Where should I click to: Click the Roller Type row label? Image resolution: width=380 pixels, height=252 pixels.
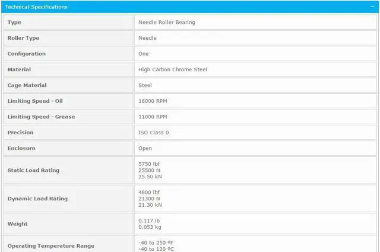pyautogui.click(x=23, y=38)
